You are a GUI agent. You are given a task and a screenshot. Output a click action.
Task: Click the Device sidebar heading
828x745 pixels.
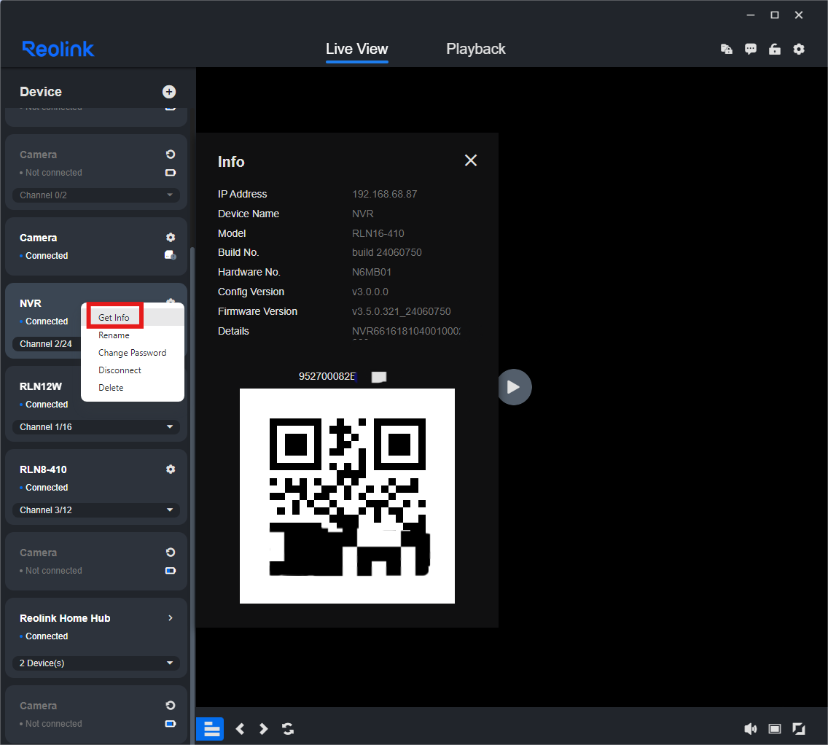click(41, 92)
